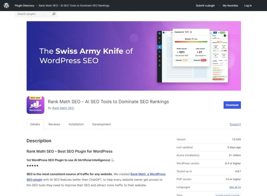Switch to the Installation tab
267x196 pixels.
[76, 124]
